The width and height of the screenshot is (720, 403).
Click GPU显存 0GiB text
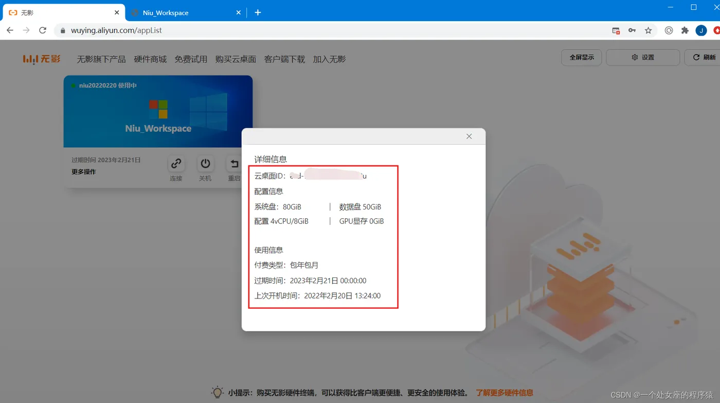click(x=362, y=221)
